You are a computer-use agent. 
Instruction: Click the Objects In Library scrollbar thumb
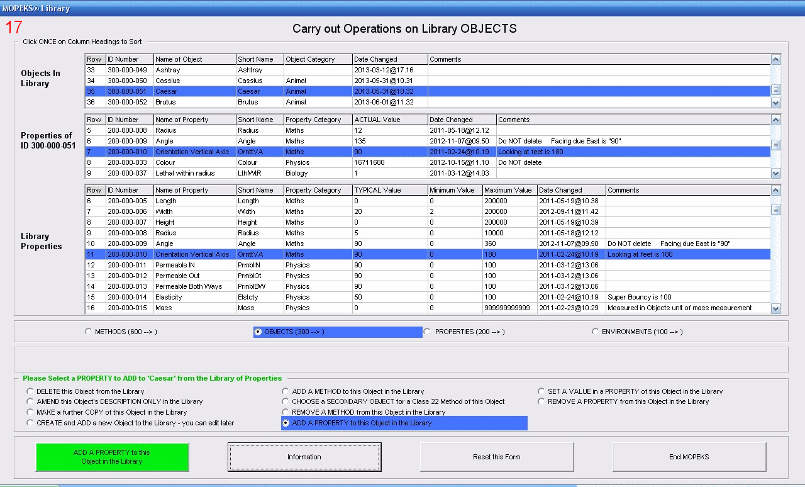coord(776,90)
